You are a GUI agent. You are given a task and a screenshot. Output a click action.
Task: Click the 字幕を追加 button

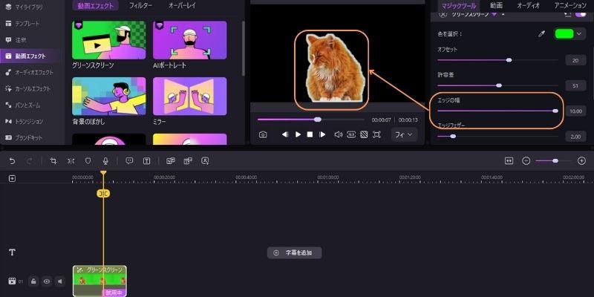[x=294, y=252]
